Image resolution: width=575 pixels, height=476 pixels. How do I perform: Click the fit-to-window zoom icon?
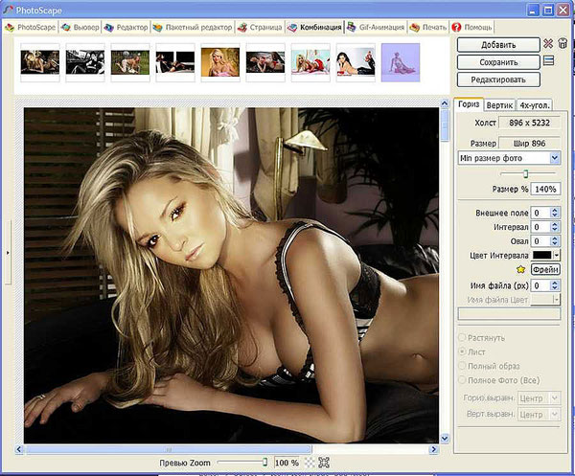tap(324, 463)
